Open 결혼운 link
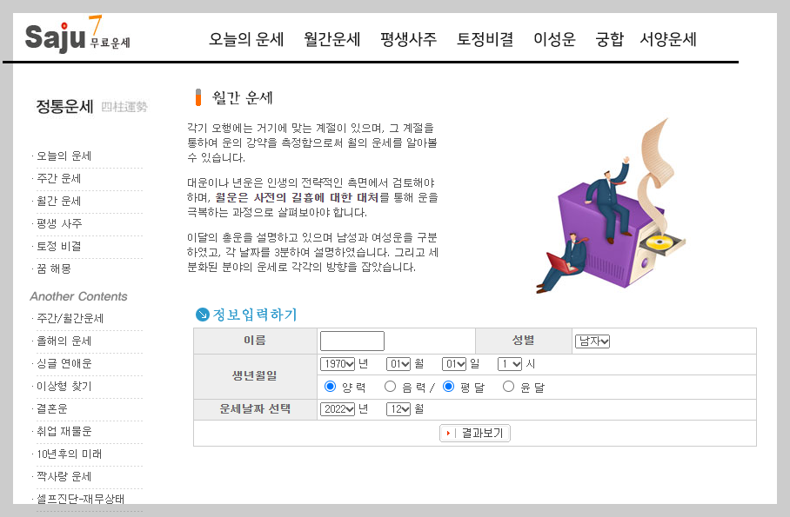 coord(51,408)
